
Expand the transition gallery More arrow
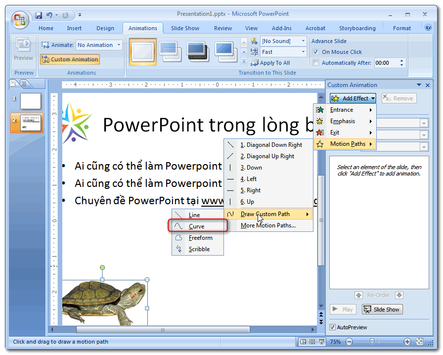click(x=244, y=62)
